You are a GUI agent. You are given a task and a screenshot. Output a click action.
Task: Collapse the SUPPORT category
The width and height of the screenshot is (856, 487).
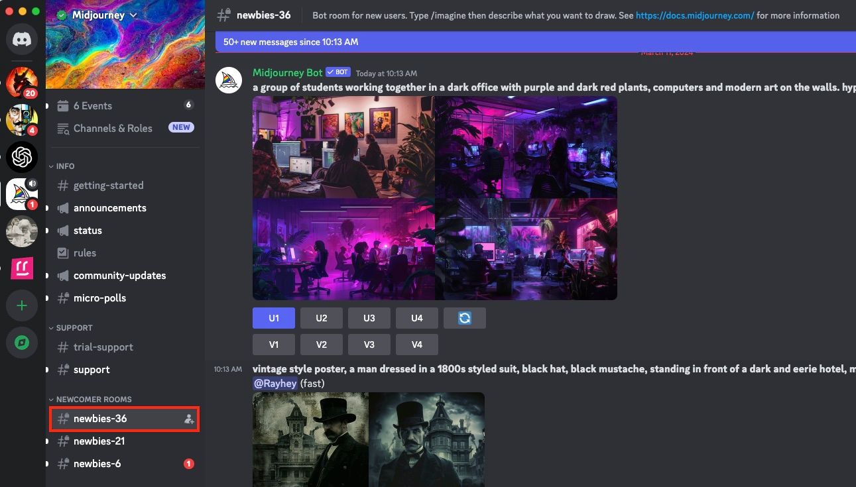click(70, 328)
